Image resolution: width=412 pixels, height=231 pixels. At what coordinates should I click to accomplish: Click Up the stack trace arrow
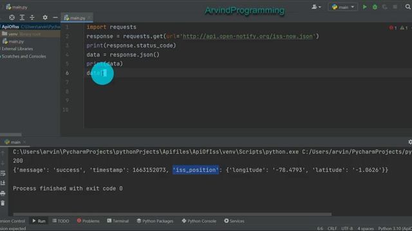pos(3,153)
